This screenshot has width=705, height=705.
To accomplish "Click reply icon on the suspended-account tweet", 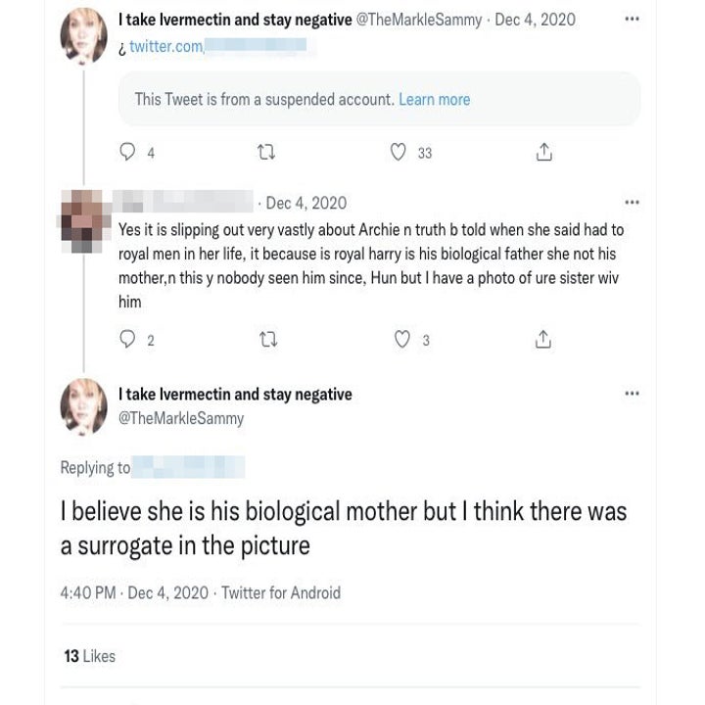I will click(127, 152).
